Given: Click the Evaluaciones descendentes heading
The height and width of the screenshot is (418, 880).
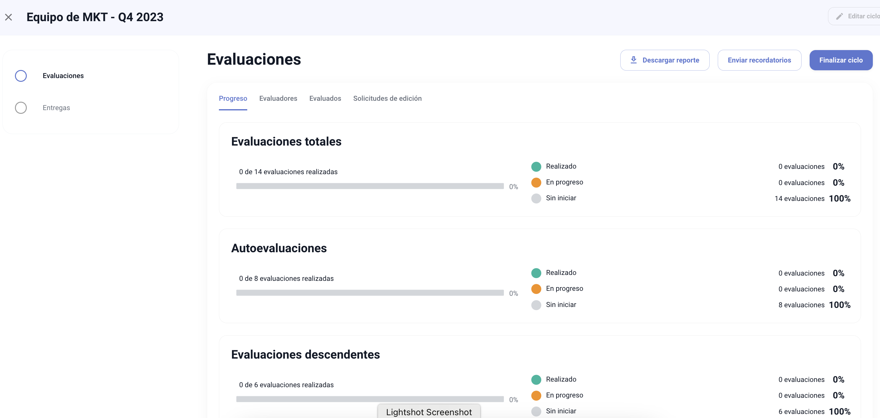Looking at the screenshot, I should pyautogui.click(x=305, y=355).
